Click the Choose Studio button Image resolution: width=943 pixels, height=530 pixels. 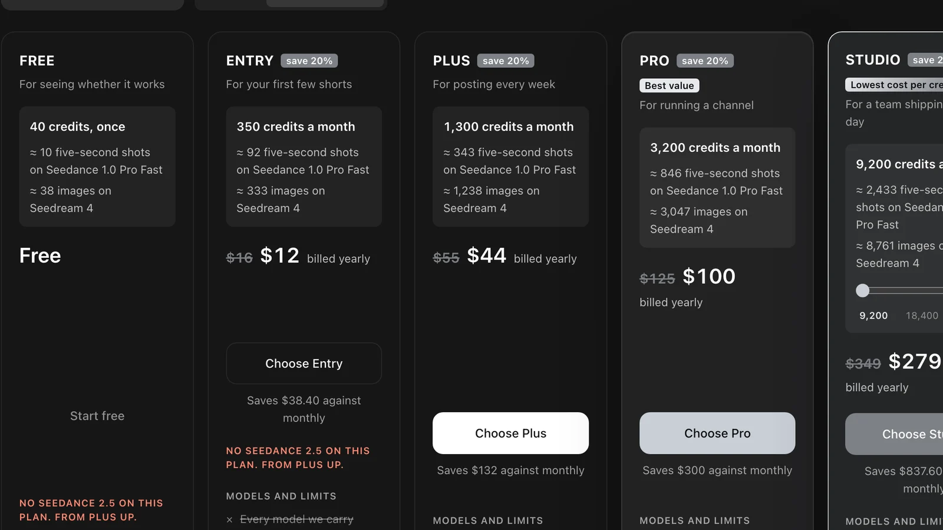pos(894,434)
